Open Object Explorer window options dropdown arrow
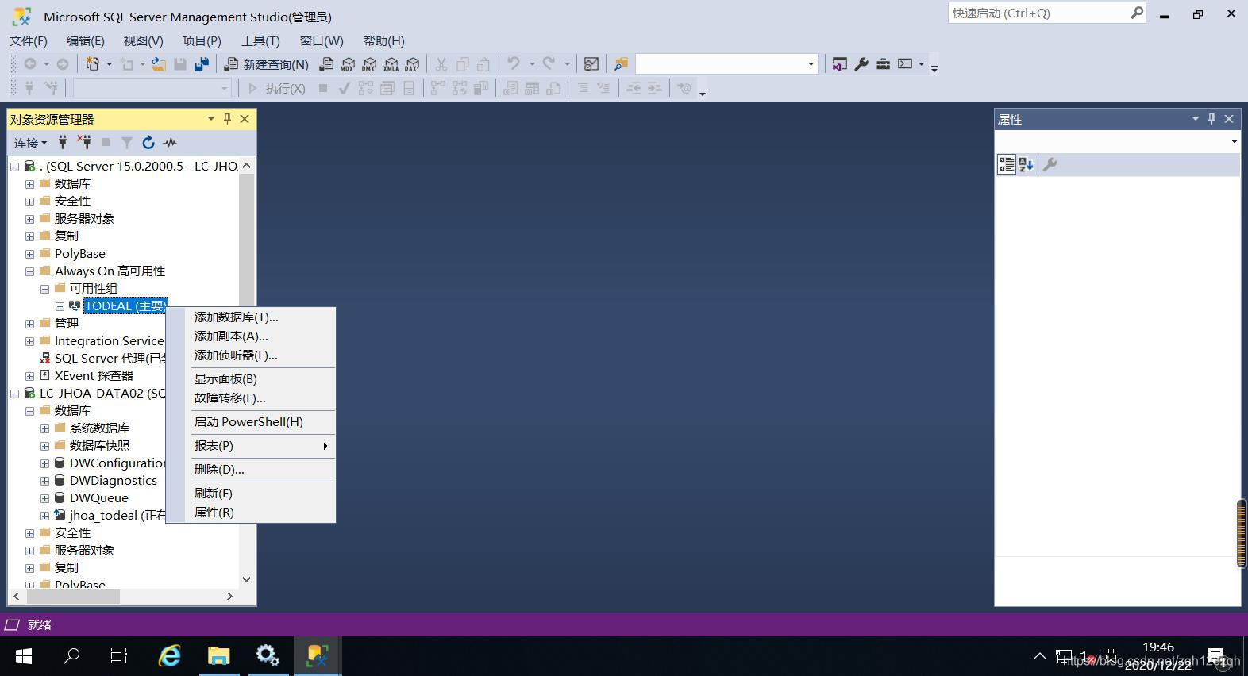Screen dimensions: 1248x676 pos(211,118)
